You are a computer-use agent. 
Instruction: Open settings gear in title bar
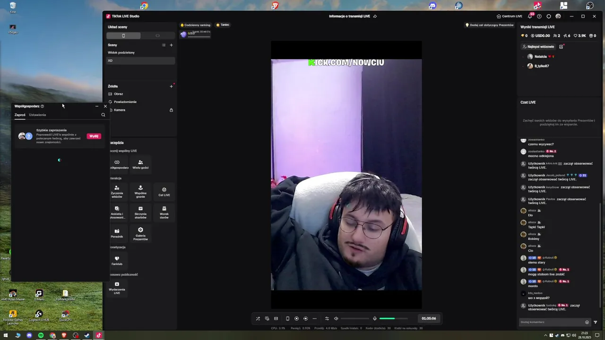point(549,16)
